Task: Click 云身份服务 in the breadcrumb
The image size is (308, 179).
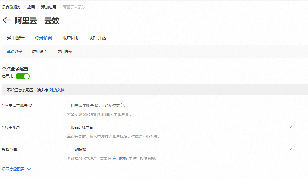Action: click(x=11, y=7)
